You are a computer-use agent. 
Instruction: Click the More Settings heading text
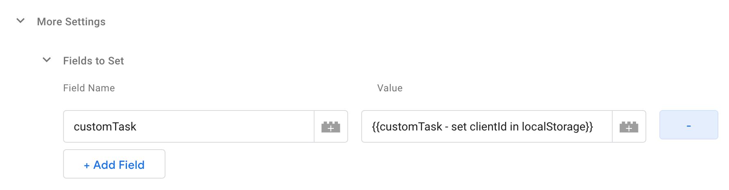coord(71,22)
